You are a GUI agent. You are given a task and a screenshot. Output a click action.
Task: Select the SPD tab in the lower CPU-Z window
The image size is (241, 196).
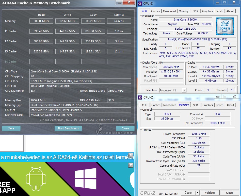pyautogui.click(x=196, y=105)
